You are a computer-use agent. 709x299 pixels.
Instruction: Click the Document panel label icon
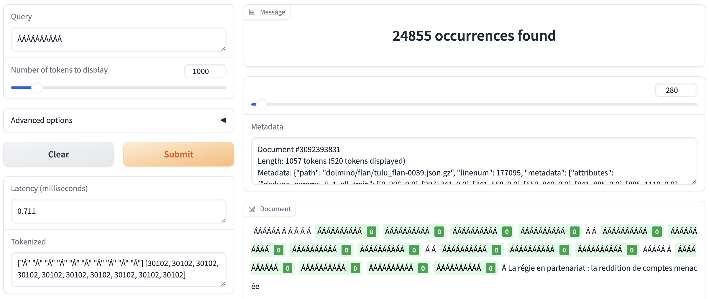point(252,209)
